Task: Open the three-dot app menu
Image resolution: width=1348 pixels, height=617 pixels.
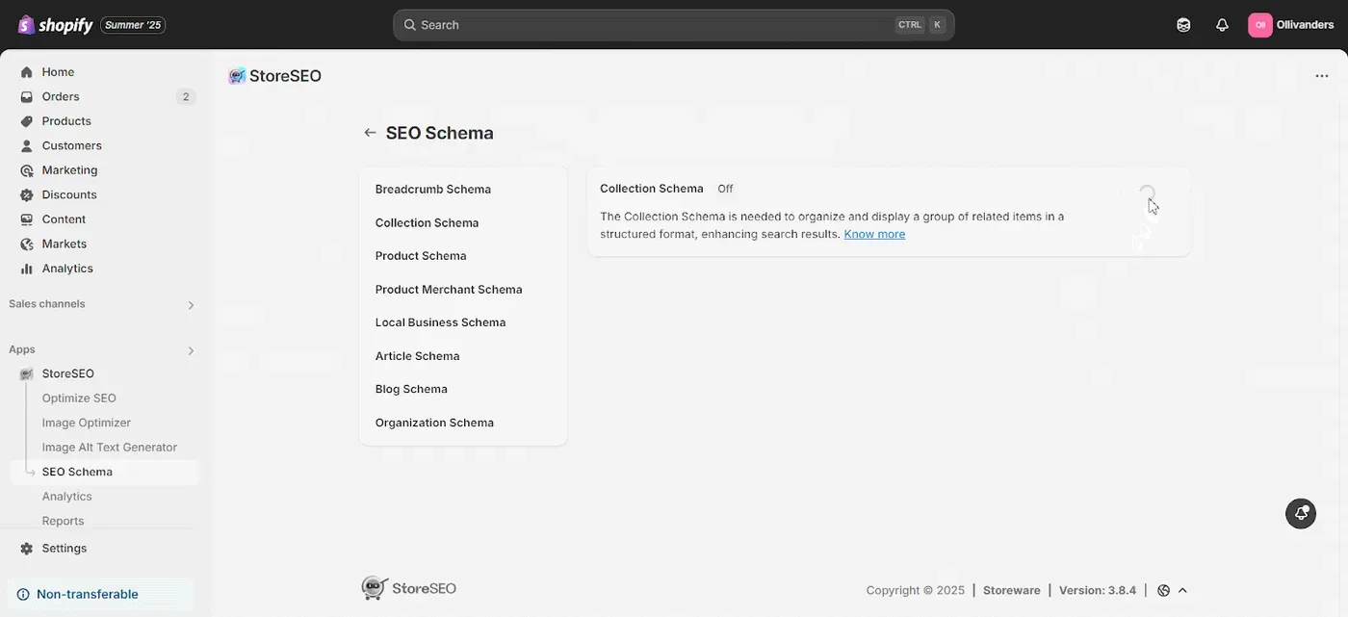Action: [1322, 76]
